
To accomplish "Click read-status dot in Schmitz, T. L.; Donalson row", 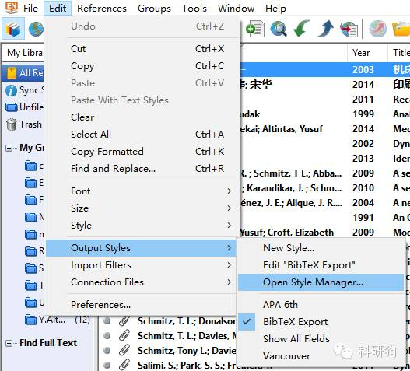I will pos(107,320).
